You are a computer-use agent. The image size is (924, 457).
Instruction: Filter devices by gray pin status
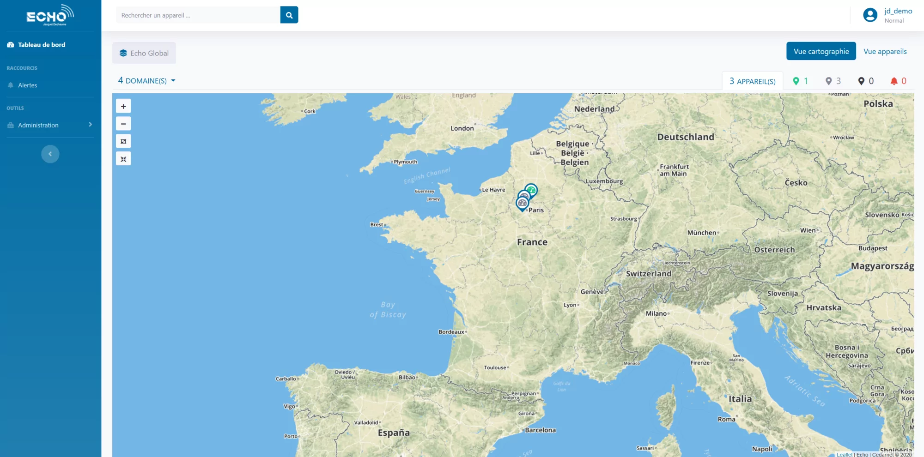(833, 81)
